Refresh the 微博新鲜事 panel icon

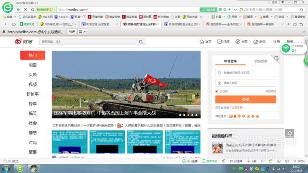pyautogui.click(x=290, y=133)
